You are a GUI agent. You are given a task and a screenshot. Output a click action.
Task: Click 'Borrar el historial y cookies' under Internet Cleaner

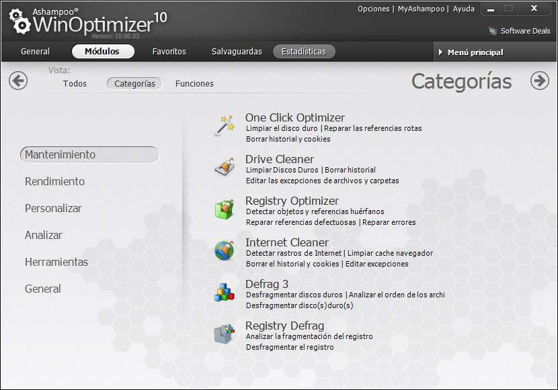[292, 264]
